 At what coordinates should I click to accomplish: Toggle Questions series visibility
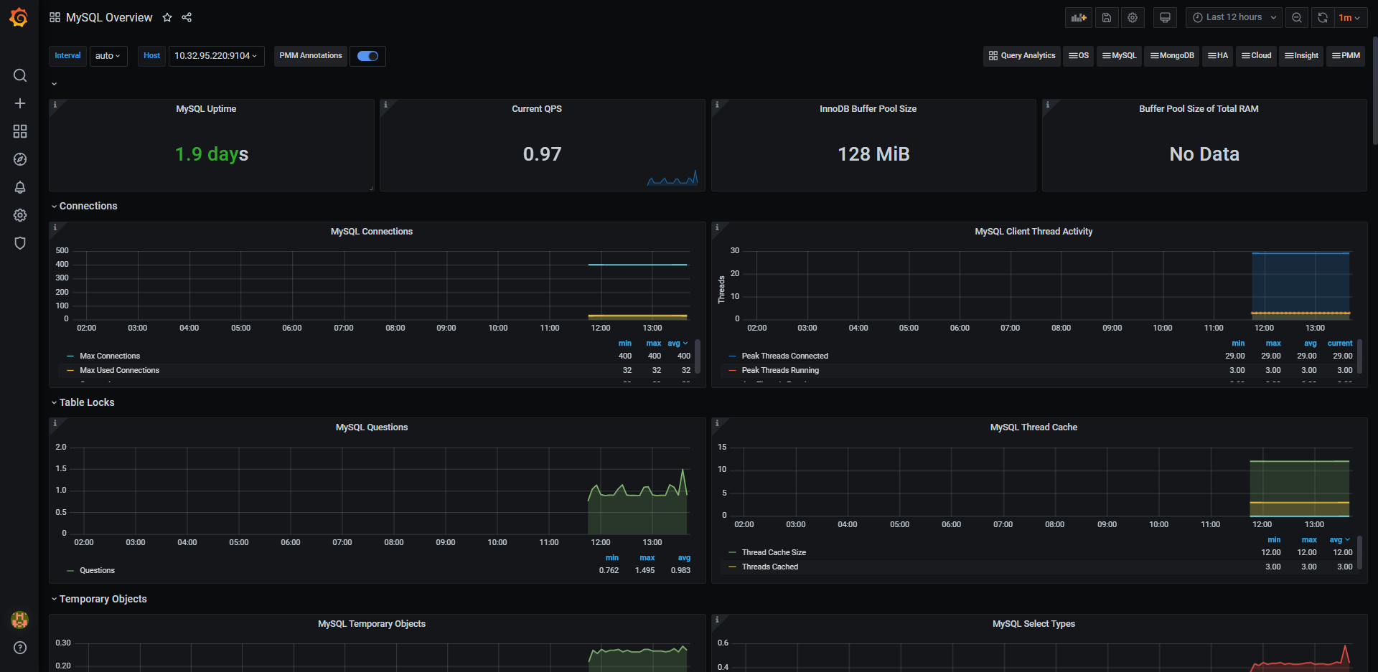(97, 570)
